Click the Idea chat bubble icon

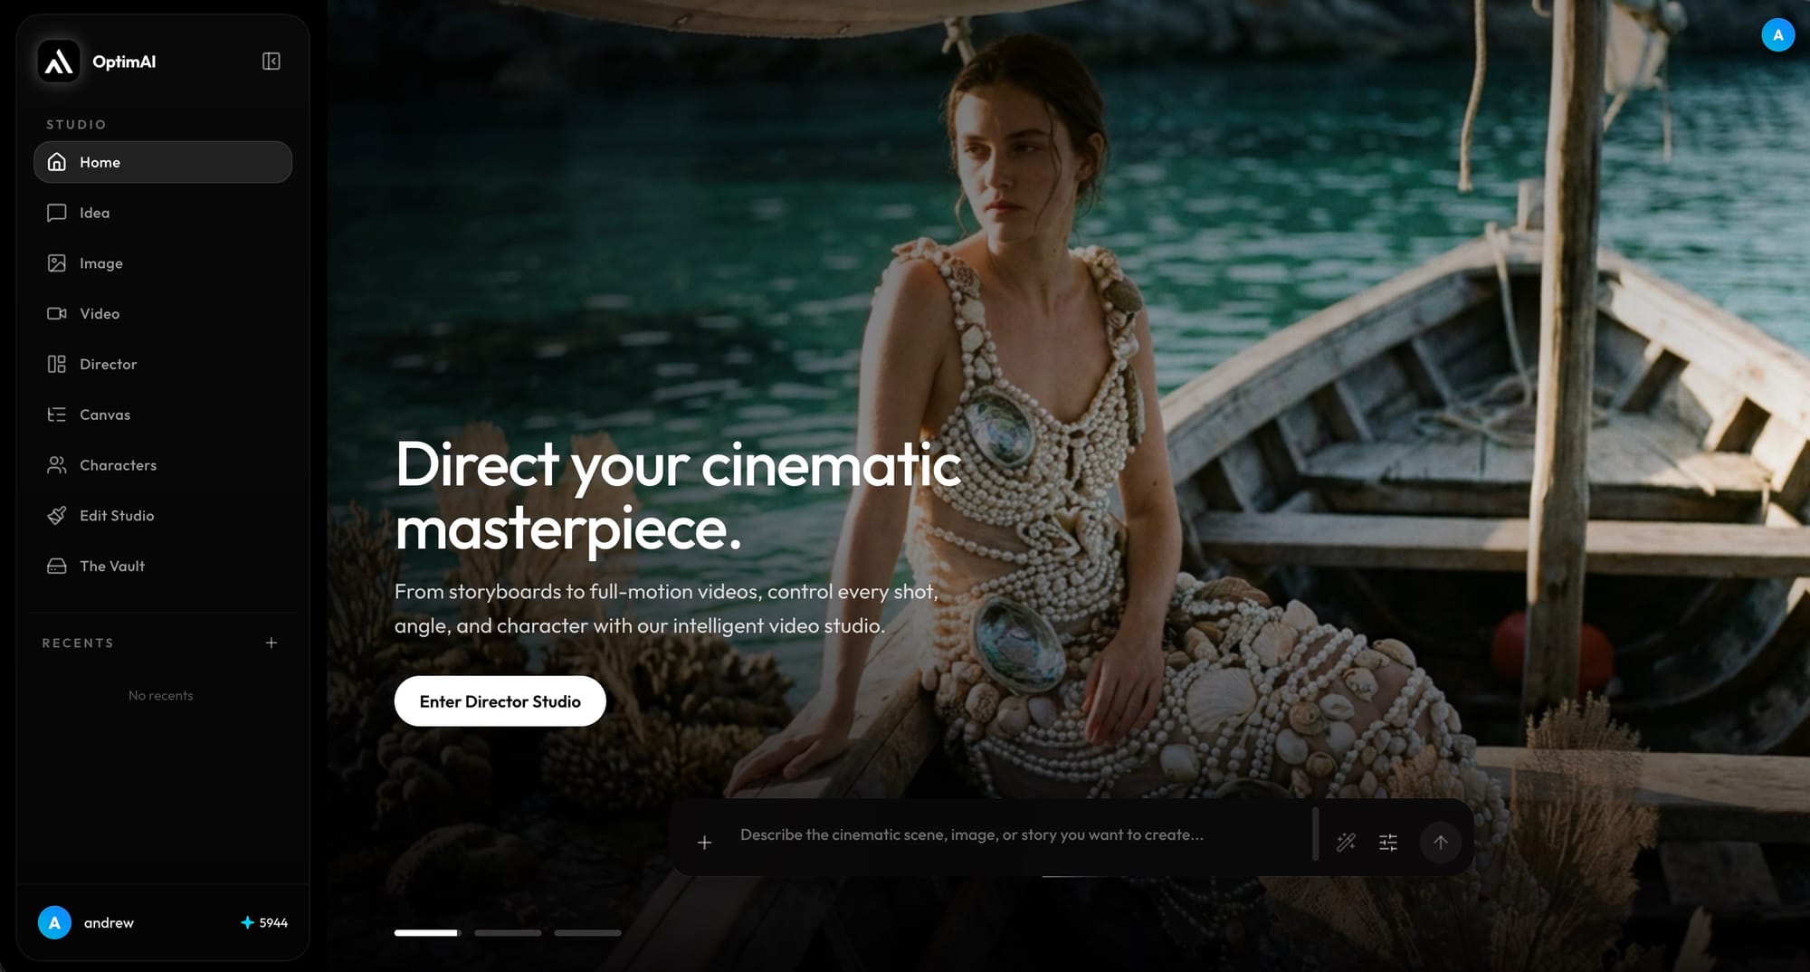click(x=57, y=213)
